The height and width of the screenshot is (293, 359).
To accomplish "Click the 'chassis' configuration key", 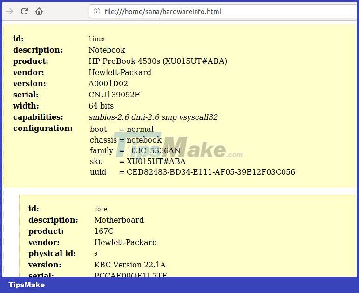I will (x=103, y=140).
